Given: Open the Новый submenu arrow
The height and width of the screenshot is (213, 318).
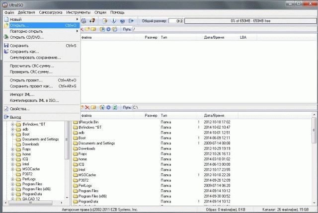Looking at the screenshot, I should (77, 19).
